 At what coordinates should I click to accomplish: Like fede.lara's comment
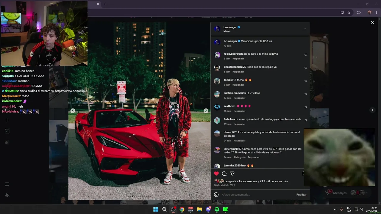[x=306, y=120]
